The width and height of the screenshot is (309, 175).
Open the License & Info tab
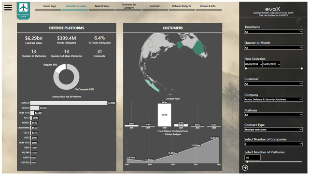tap(208, 6)
